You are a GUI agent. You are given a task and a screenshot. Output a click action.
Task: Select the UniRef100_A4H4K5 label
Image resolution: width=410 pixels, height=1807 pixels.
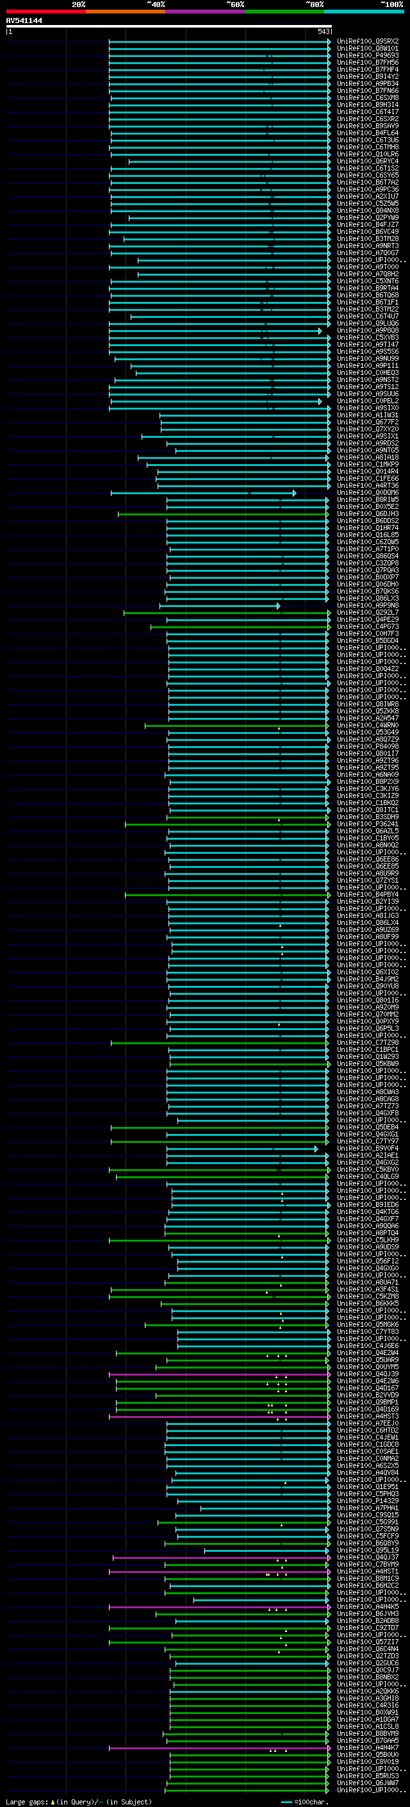(368, 1607)
